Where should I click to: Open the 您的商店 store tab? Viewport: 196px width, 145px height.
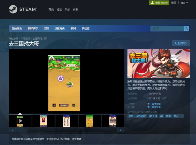(17, 29)
